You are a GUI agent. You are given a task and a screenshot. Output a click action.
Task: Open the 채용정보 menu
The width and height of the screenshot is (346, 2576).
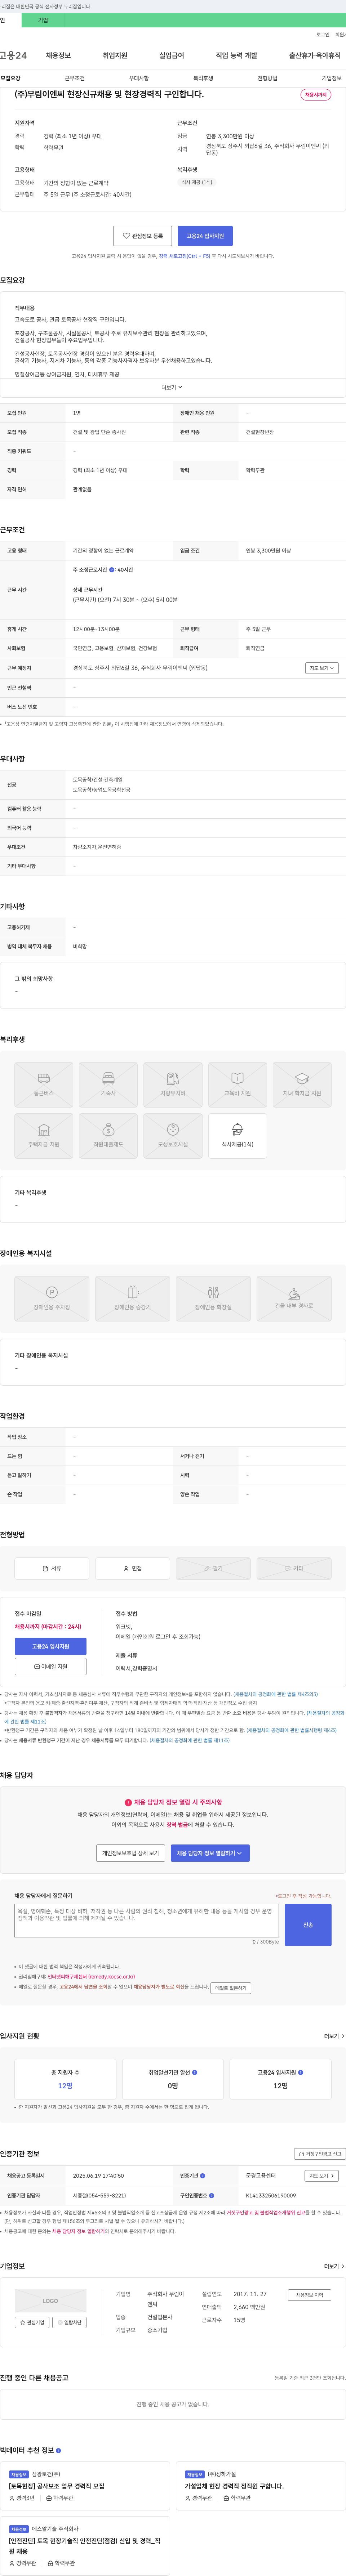[x=58, y=56]
